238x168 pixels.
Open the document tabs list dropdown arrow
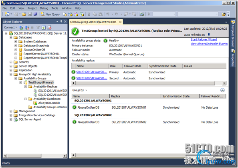point(226,22)
